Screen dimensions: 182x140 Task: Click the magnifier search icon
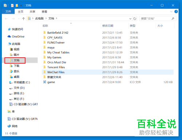[173, 18]
